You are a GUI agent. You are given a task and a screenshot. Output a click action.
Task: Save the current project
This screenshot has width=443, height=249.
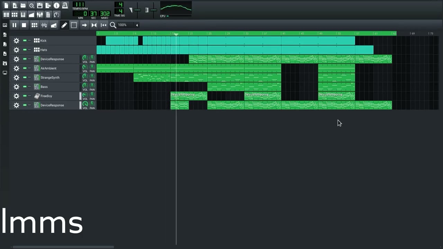(x=40, y=6)
